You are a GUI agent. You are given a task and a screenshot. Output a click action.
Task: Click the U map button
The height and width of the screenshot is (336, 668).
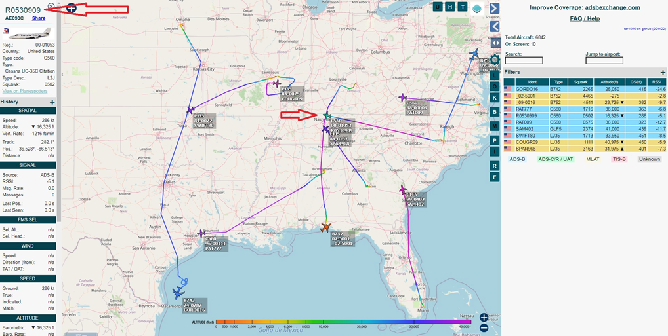438,7
